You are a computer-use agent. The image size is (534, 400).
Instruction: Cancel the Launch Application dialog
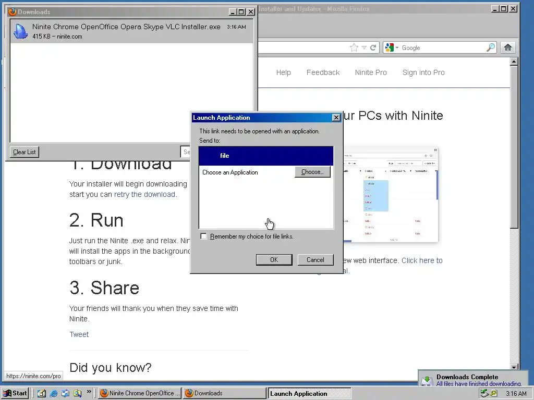click(x=315, y=260)
